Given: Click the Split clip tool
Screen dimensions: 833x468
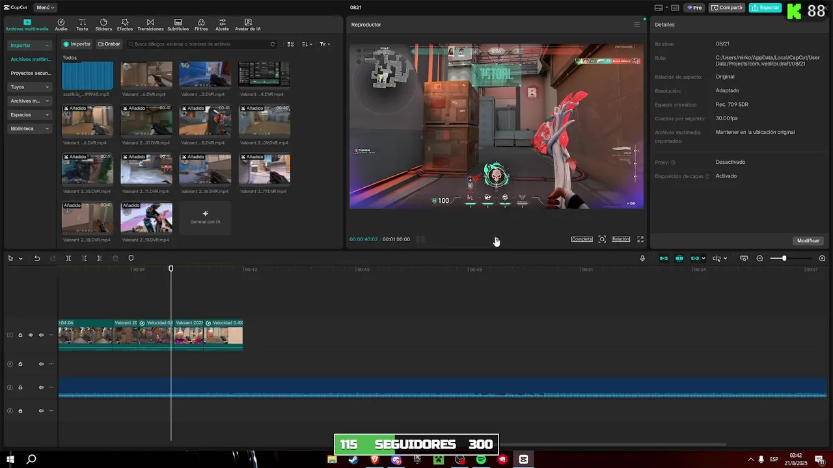Looking at the screenshot, I should click(68, 259).
